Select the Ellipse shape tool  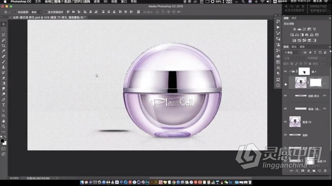[3, 116]
